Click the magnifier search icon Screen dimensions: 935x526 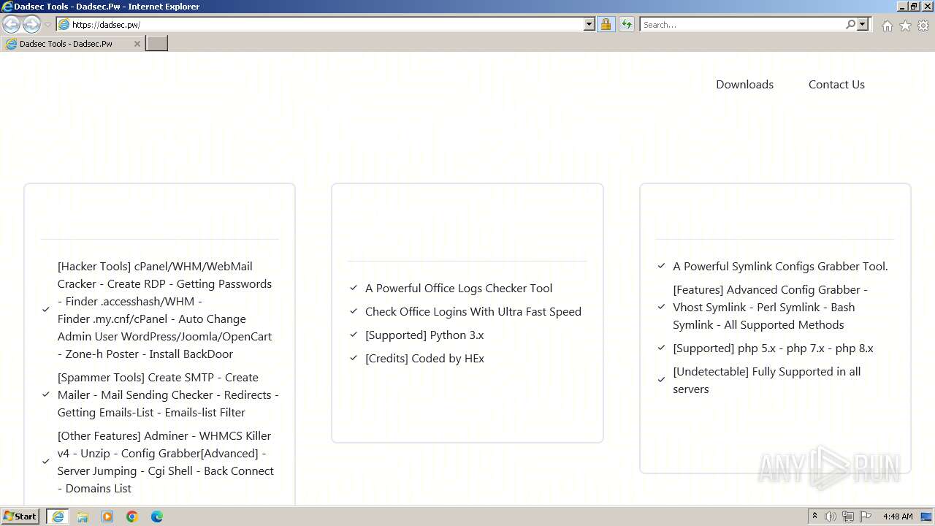pos(850,24)
